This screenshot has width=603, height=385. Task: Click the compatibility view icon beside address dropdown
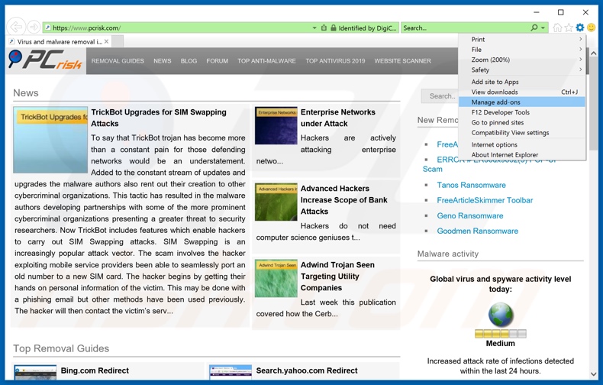[x=324, y=27]
